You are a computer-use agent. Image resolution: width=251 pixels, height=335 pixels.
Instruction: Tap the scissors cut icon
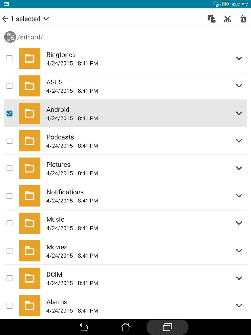click(227, 19)
